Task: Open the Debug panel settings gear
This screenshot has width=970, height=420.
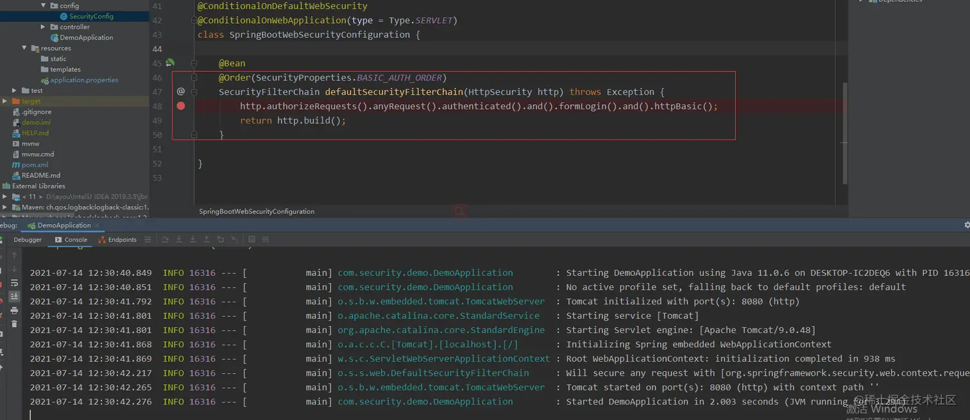Action: pyautogui.click(x=967, y=225)
